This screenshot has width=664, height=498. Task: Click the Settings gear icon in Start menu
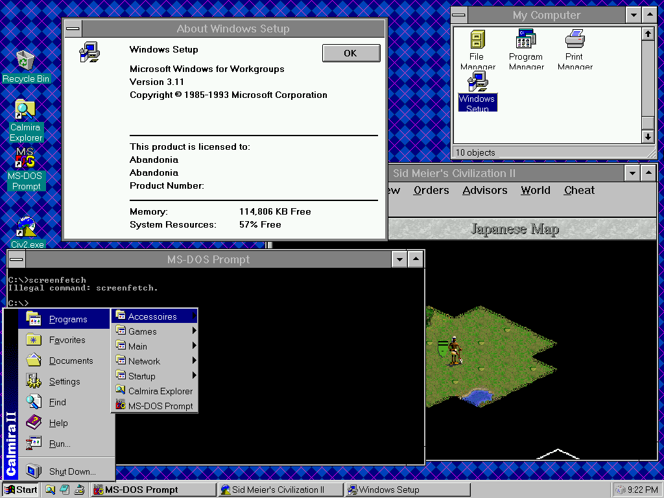click(x=34, y=381)
